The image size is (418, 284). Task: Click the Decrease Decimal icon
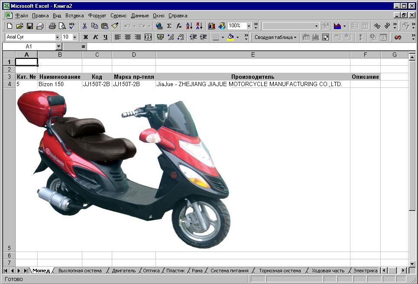click(x=181, y=37)
